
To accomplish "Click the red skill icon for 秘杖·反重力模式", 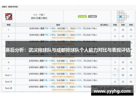I will click(9, 17).
